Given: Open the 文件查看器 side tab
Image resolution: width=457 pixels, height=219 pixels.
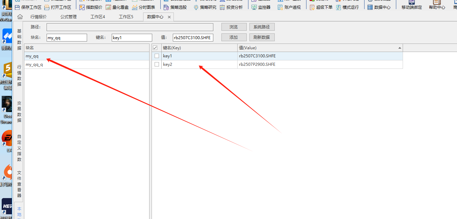Looking at the screenshot, I should pos(19,184).
